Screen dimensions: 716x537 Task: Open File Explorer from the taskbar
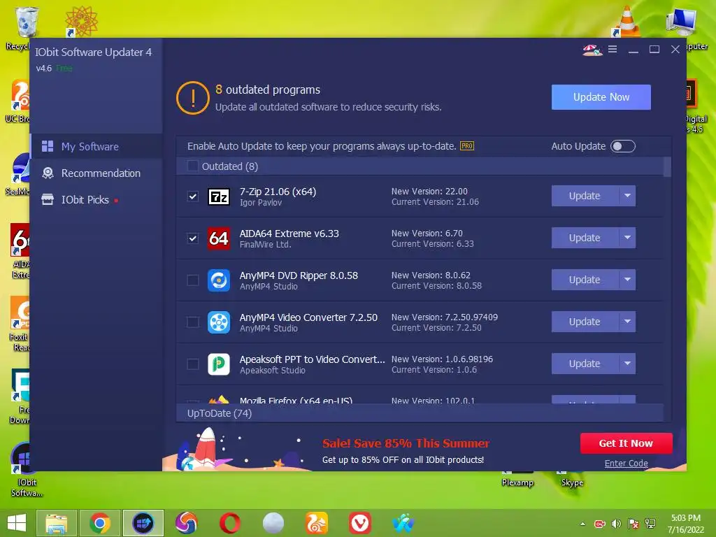tap(56, 523)
